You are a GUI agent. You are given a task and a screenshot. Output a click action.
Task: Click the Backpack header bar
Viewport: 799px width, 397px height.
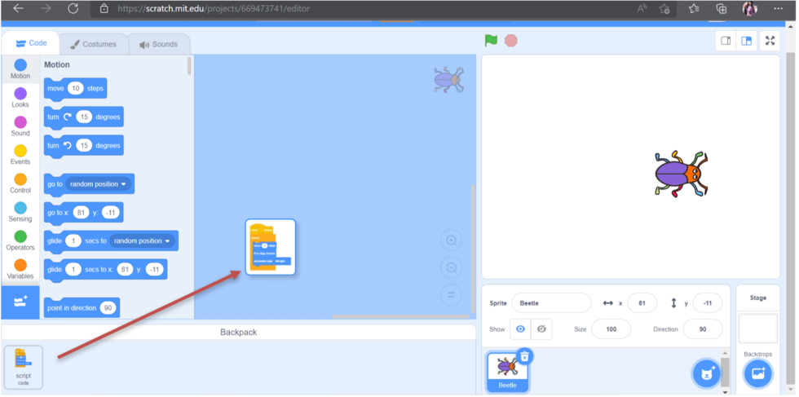[238, 333]
